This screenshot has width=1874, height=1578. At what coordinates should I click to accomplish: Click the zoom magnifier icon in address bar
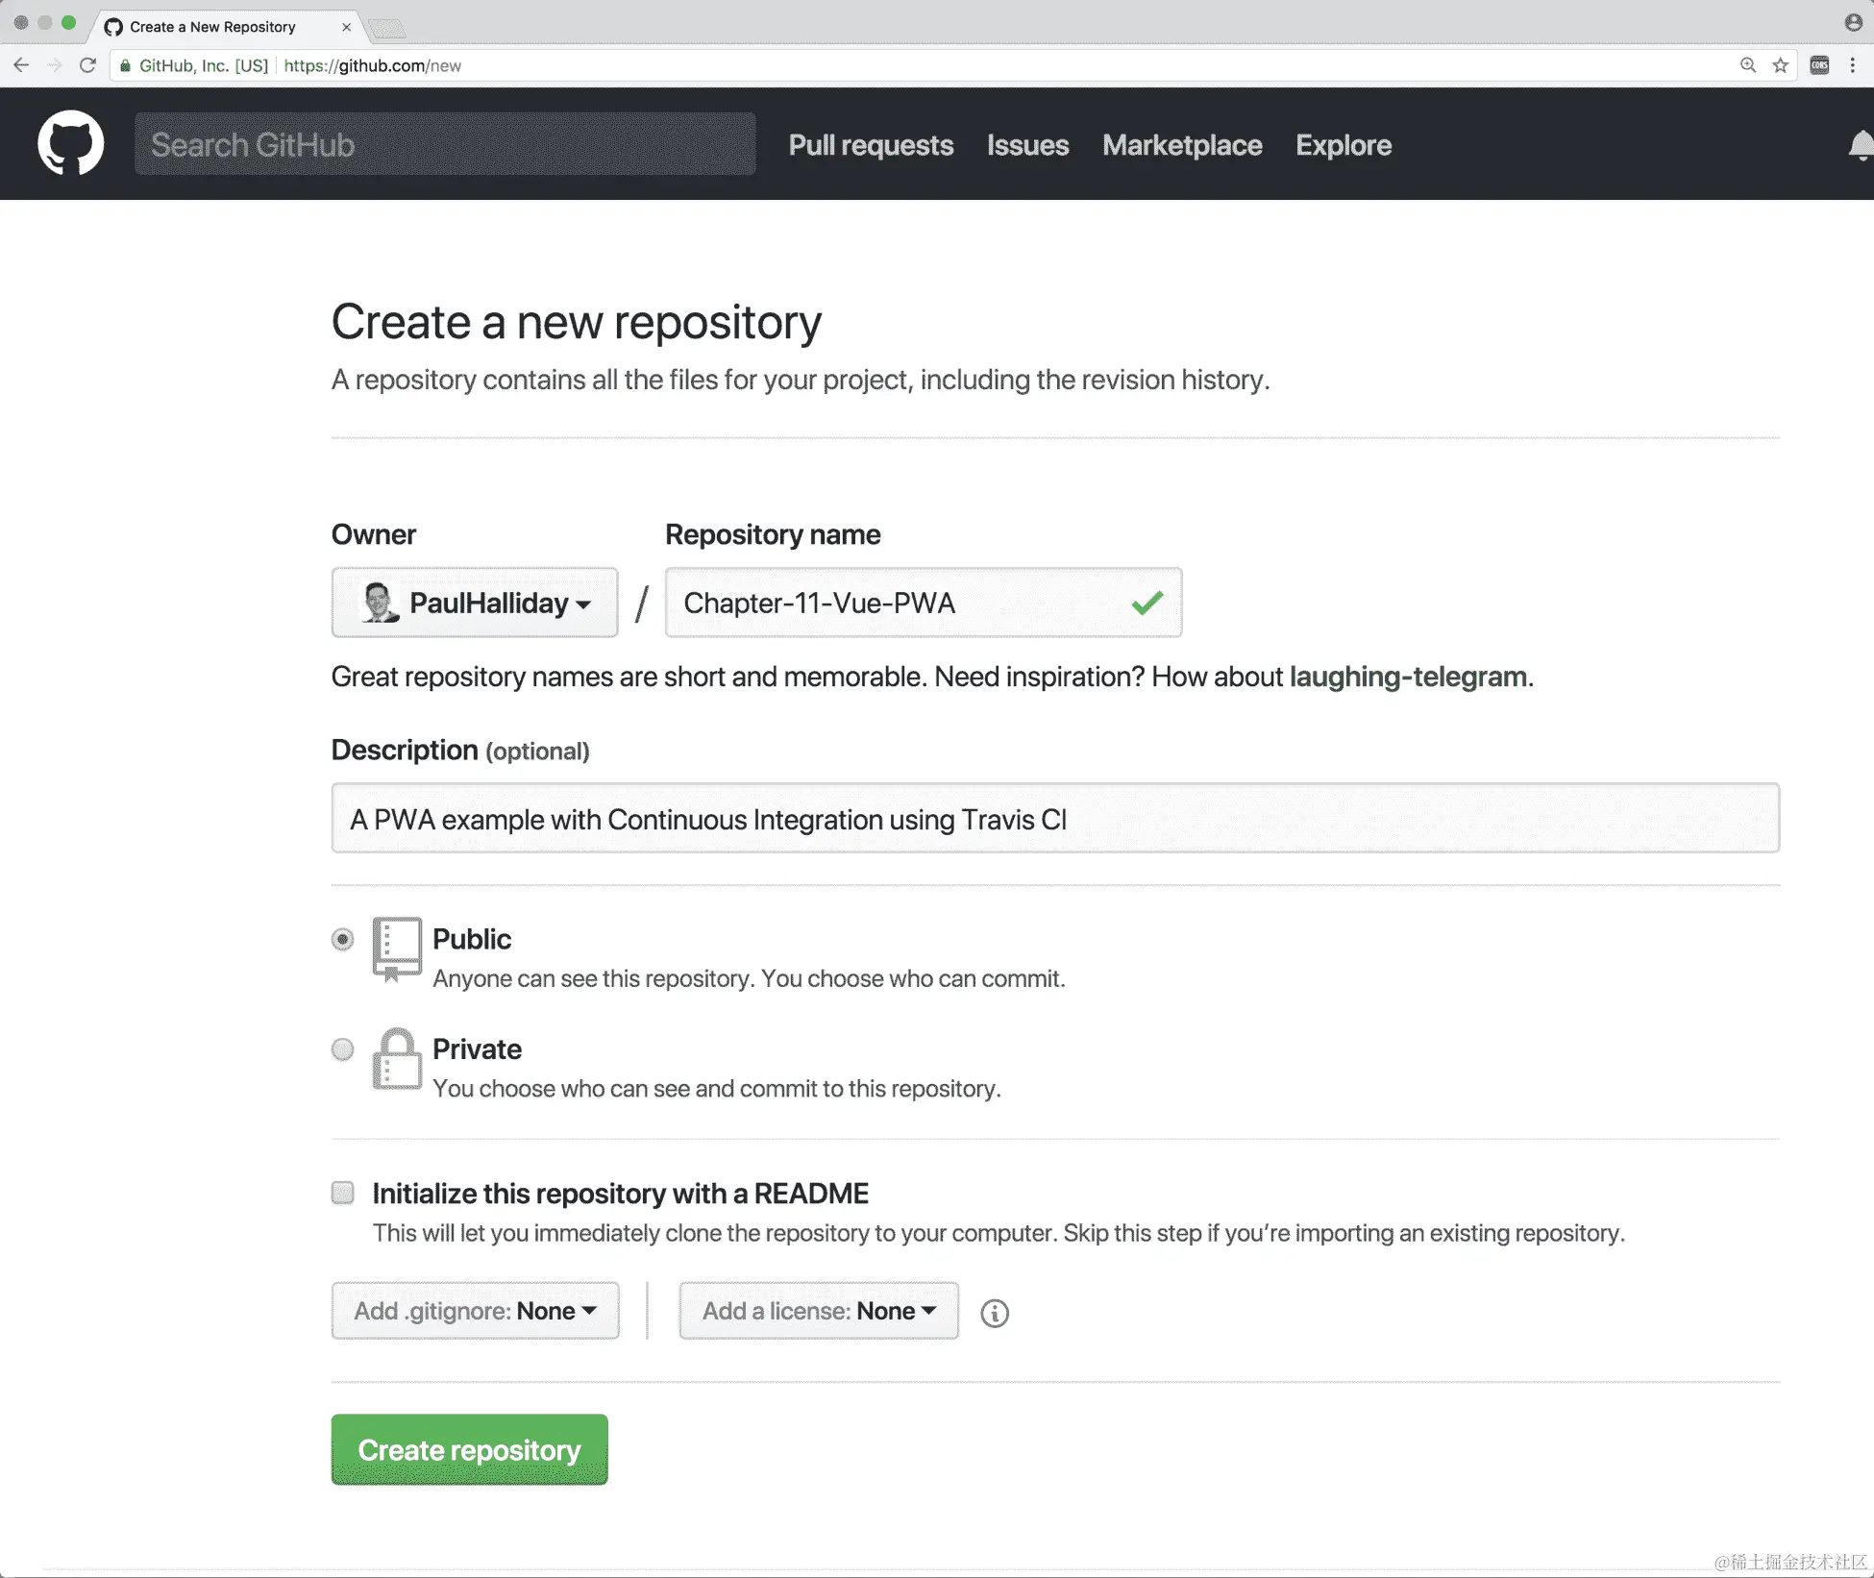(x=1748, y=65)
